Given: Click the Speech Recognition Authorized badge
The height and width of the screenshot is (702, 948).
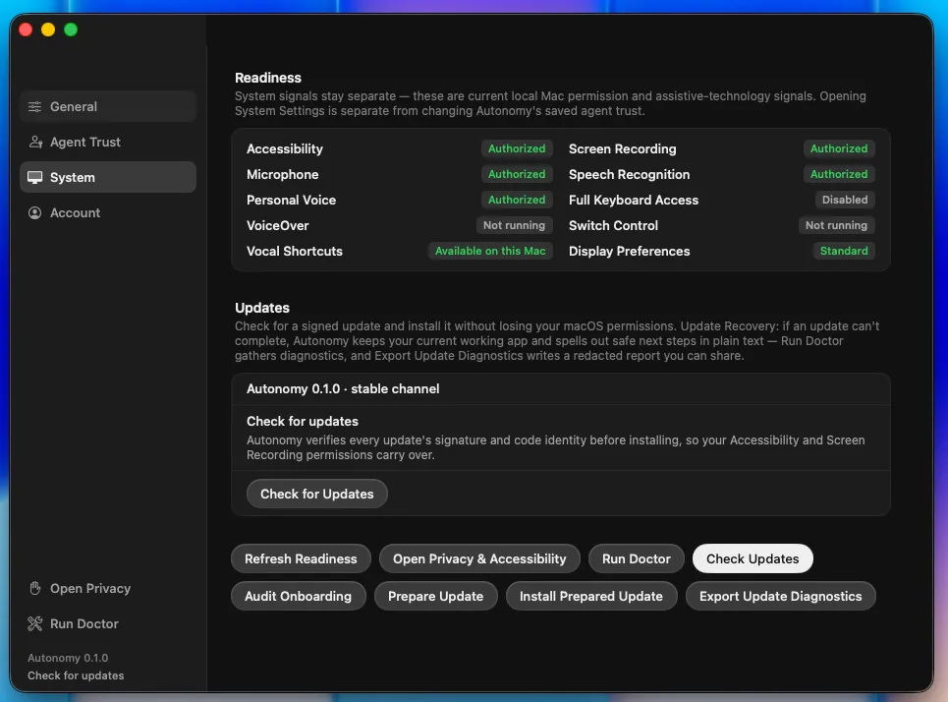Looking at the screenshot, I should tap(839, 174).
